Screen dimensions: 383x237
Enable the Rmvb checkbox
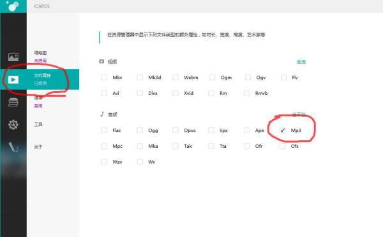[x=247, y=94]
